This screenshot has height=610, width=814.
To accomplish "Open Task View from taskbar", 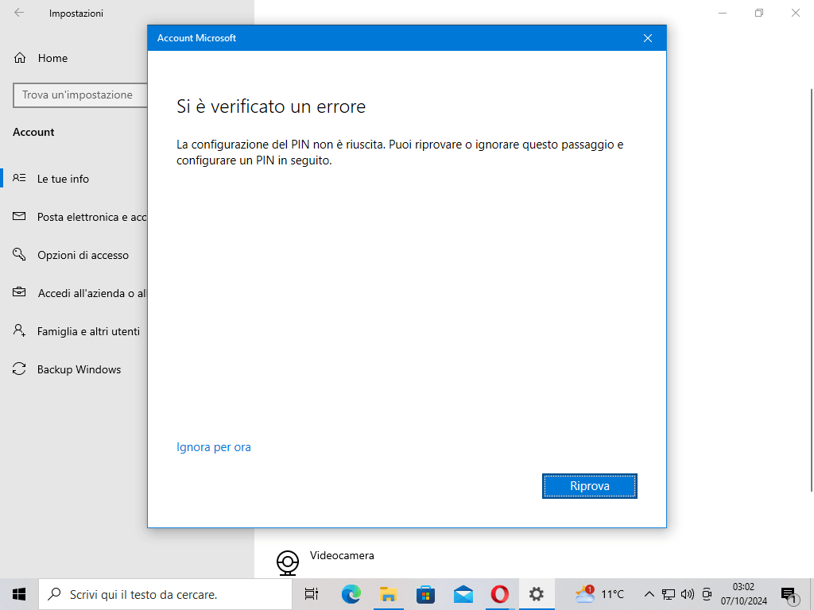I will pos(312,594).
